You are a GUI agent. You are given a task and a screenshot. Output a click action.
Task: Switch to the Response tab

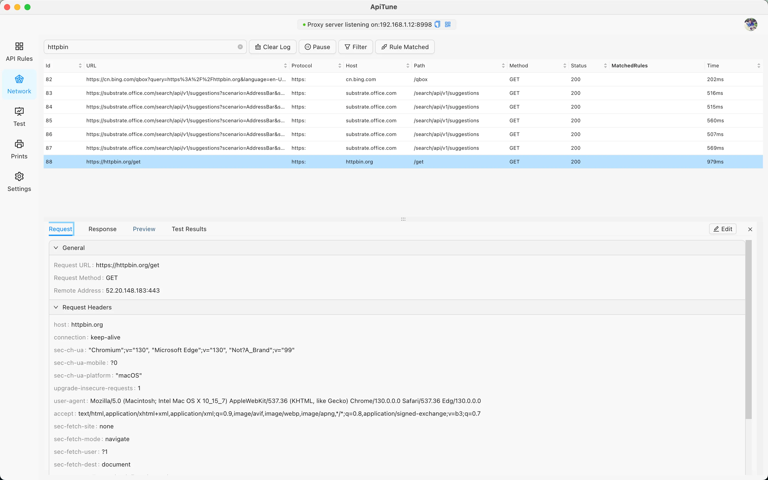pyautogui.click(x=102, y=229)
